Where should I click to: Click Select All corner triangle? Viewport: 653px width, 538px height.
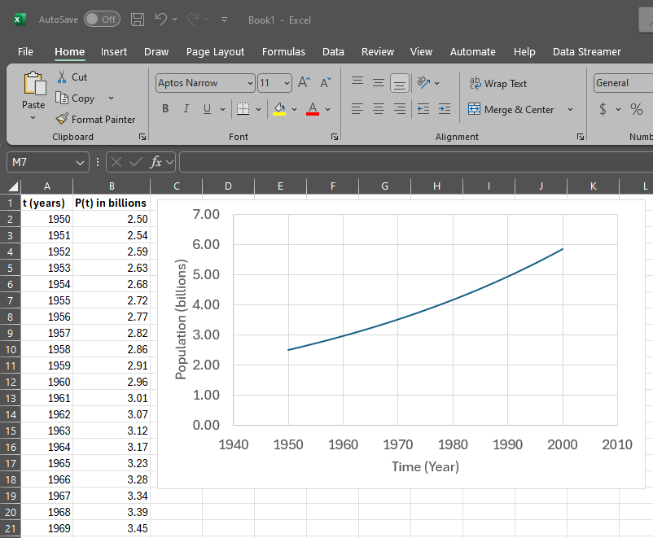coord(13,186)
